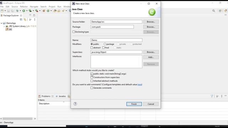Screen dimensions: 228x128
Task: Enable Generate comments checkbox
Action: (x=92, y=88)
